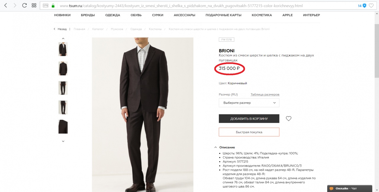379x192 pixels.
Task: Open the "ОБУВЬ" menu item
Action: pos(136,15)
